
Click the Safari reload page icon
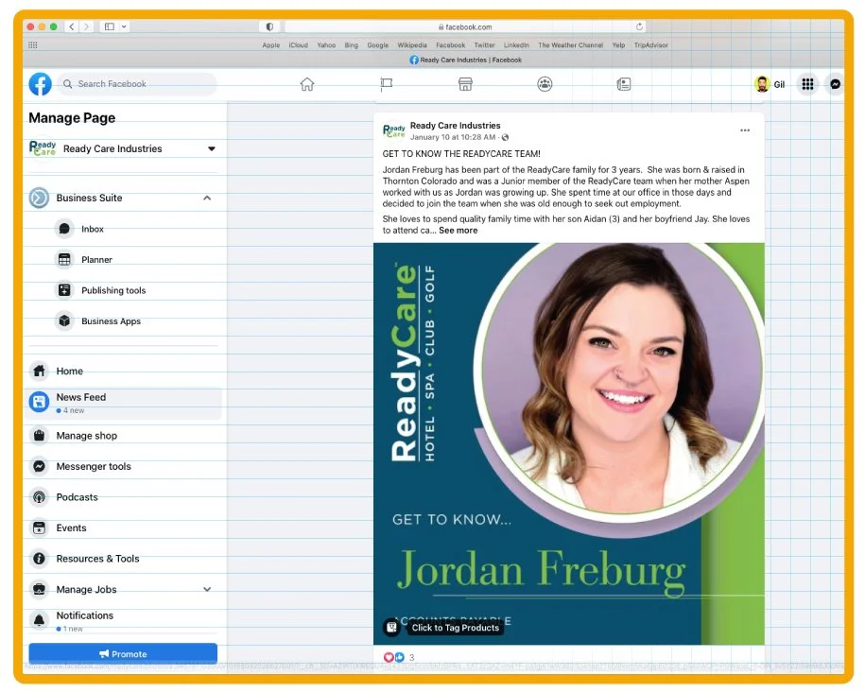click(639, 26)
